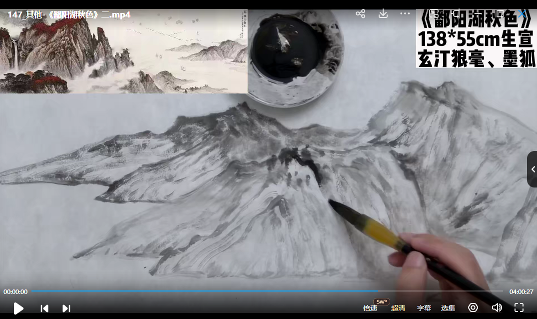Skip to the next video

(66, 308)
